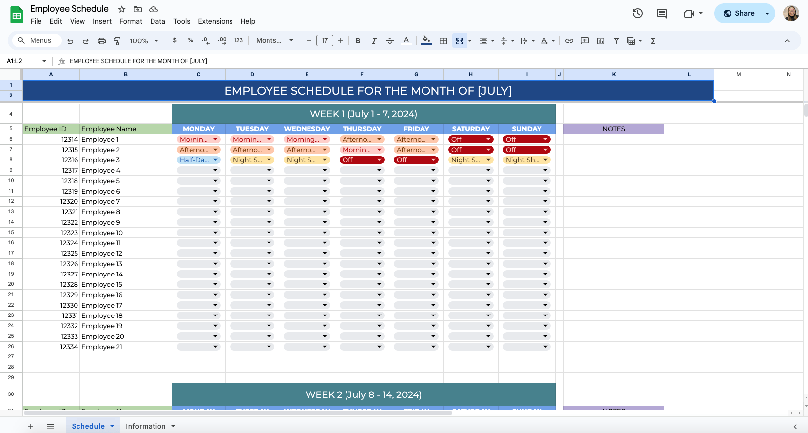
Task: Open version history clock icon
Action: pyautogui.click(x=638, y=13)
